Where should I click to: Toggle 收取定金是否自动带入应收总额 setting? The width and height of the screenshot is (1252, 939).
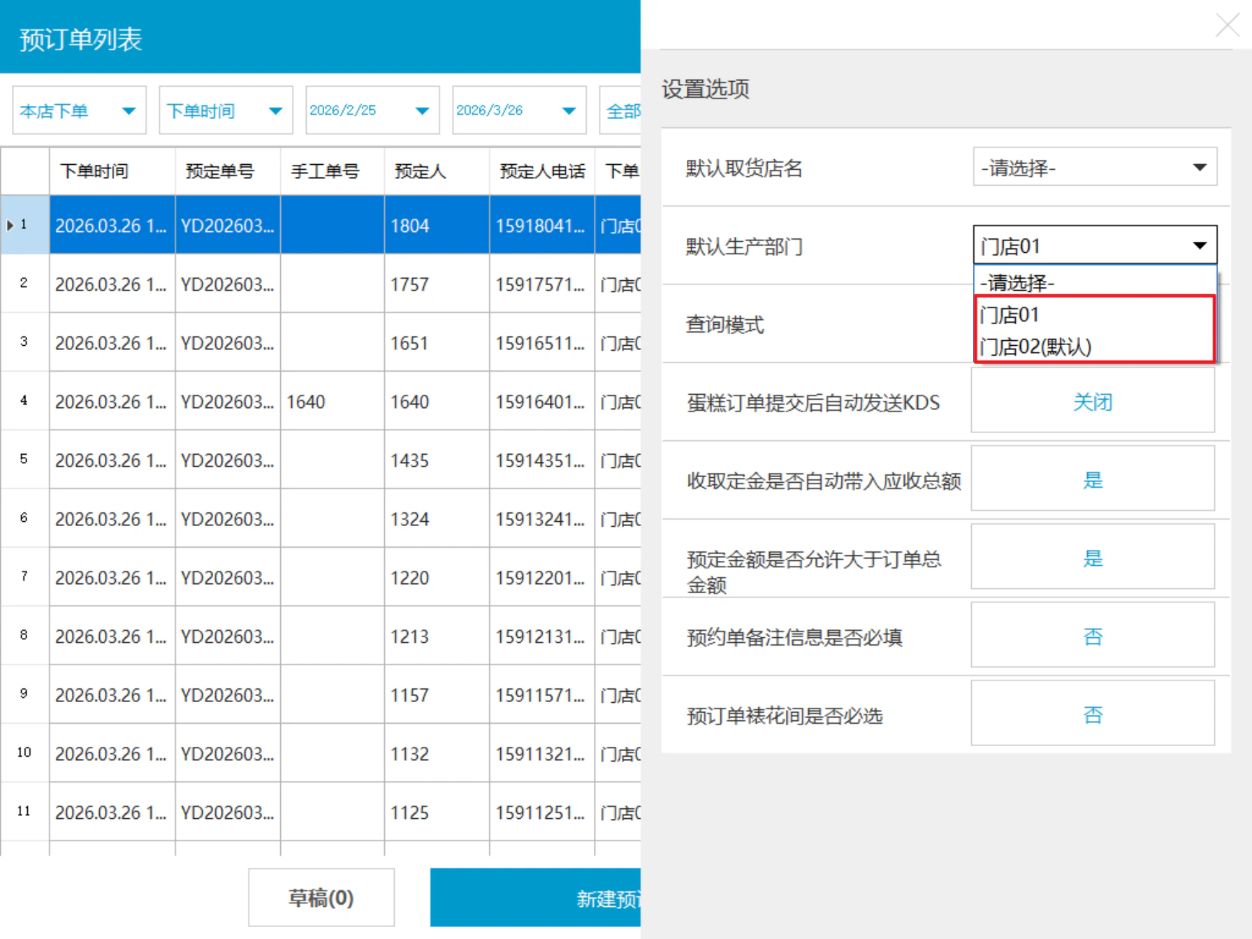pos(1093,480)
